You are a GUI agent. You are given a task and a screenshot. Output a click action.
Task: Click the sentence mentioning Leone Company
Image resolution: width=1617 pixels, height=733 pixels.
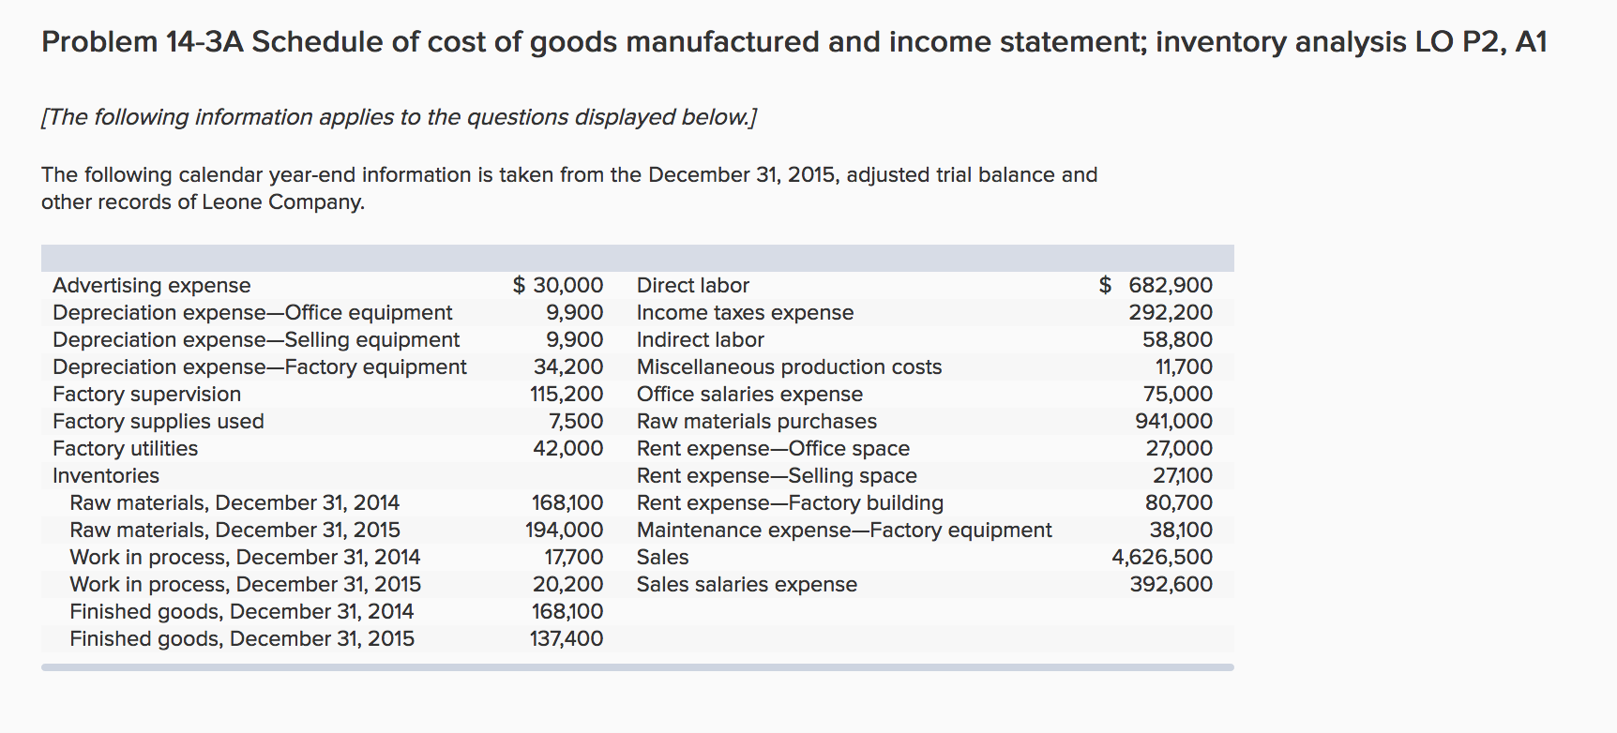click(569, 188)
